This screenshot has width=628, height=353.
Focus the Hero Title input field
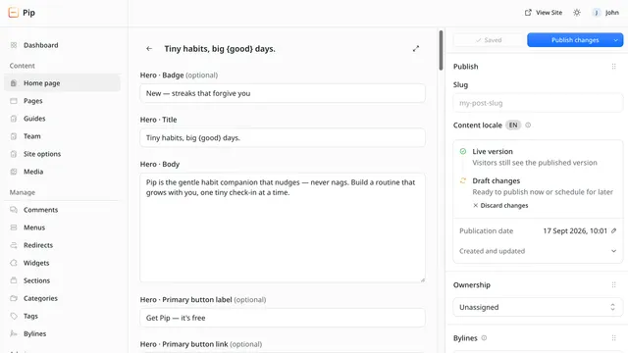coord(283,137)
